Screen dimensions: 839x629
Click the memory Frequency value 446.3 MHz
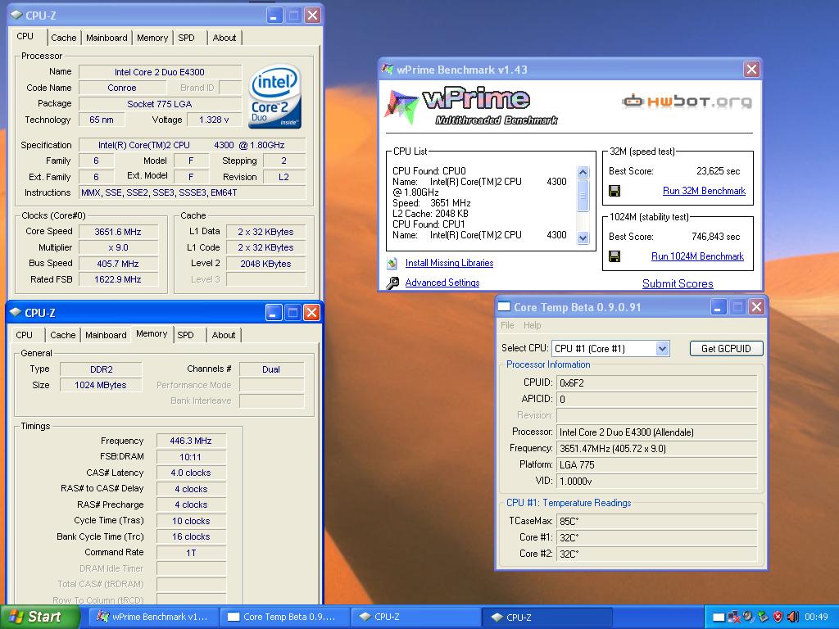tap(191, 441)
